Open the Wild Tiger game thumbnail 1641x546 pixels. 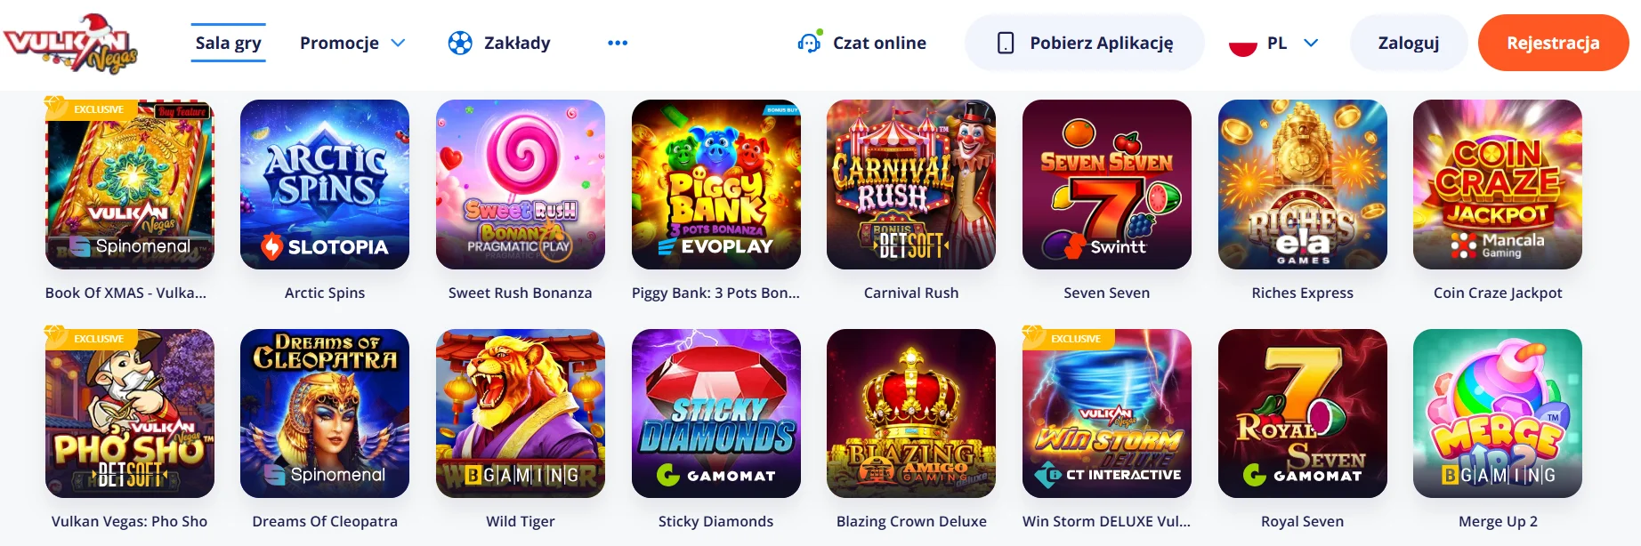[521, 413]
